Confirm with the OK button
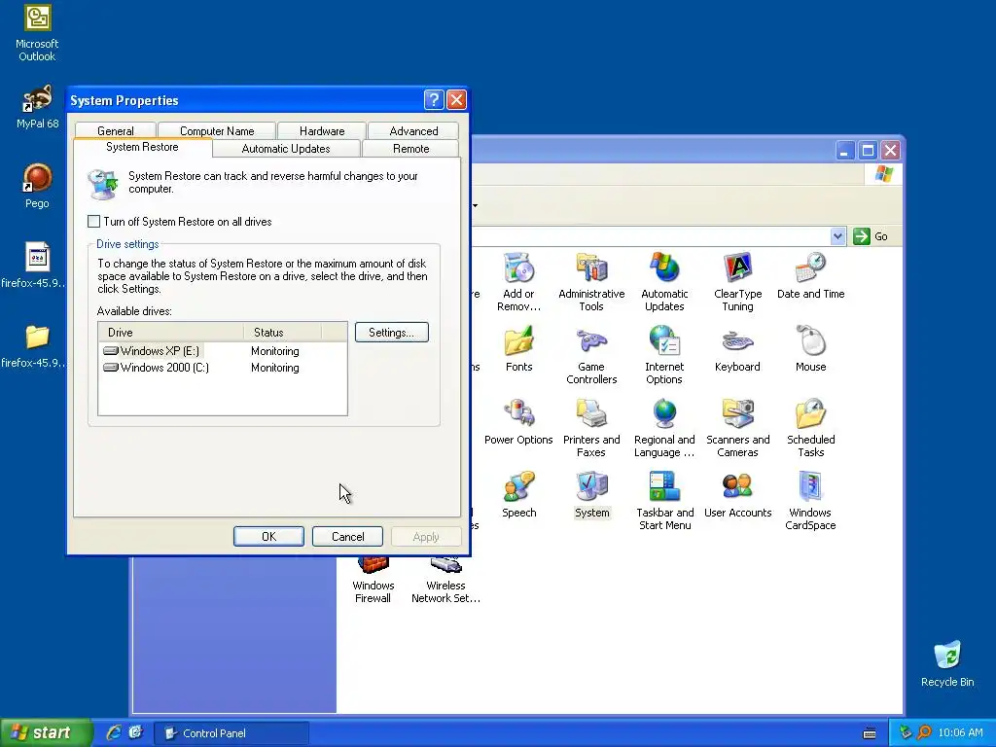Screen dimensions: 996x747 [268, 536]
